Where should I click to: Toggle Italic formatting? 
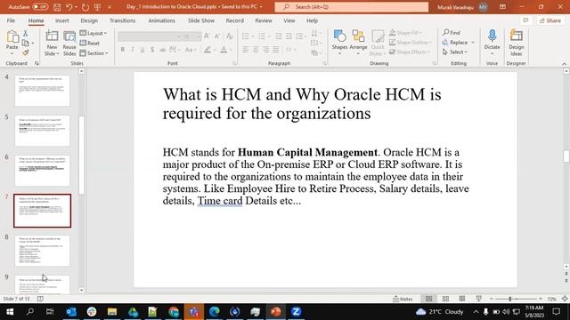pyautogui.click(x=133, y=50)
